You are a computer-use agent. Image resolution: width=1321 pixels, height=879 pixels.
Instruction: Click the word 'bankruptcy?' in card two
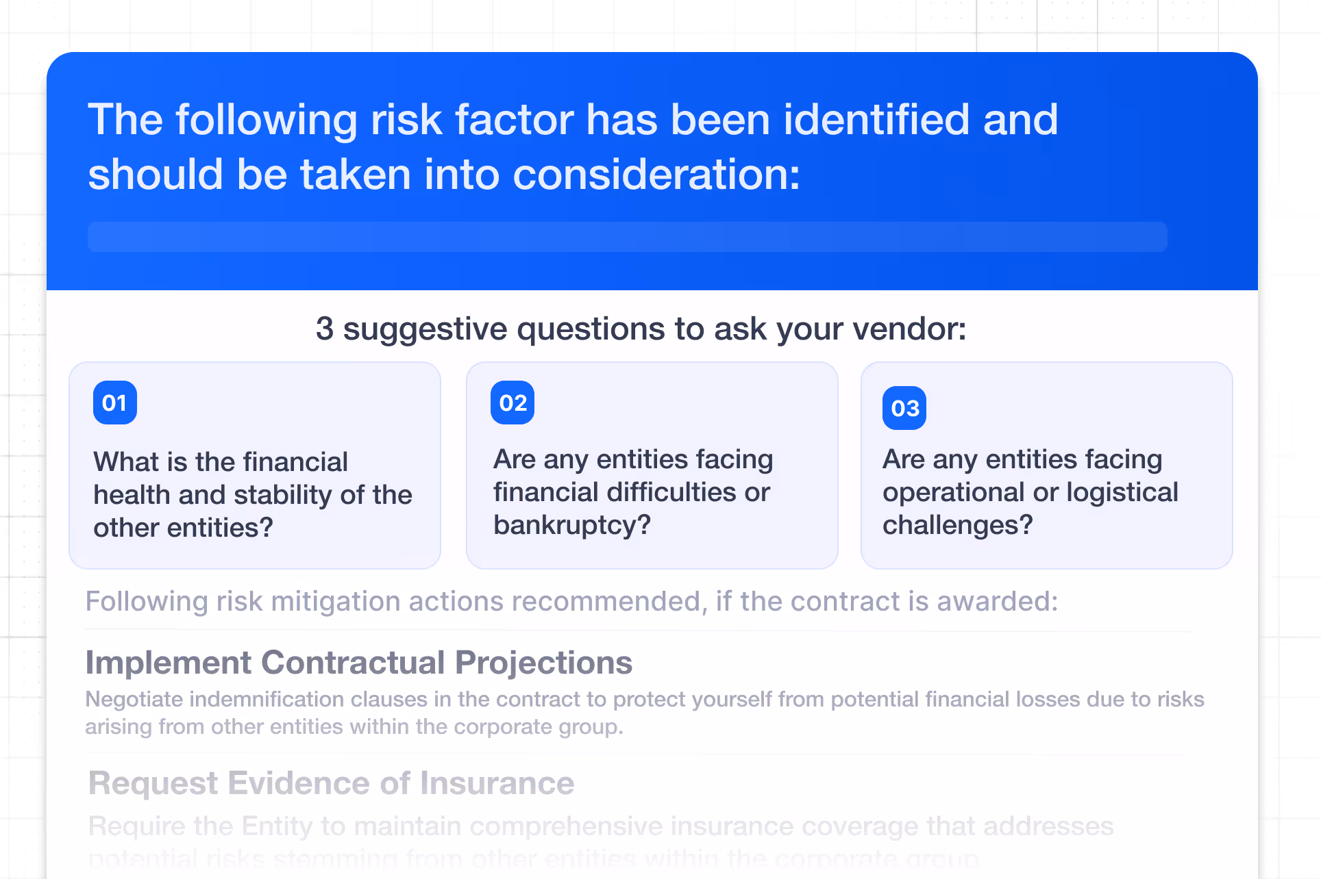coord(572,525)
